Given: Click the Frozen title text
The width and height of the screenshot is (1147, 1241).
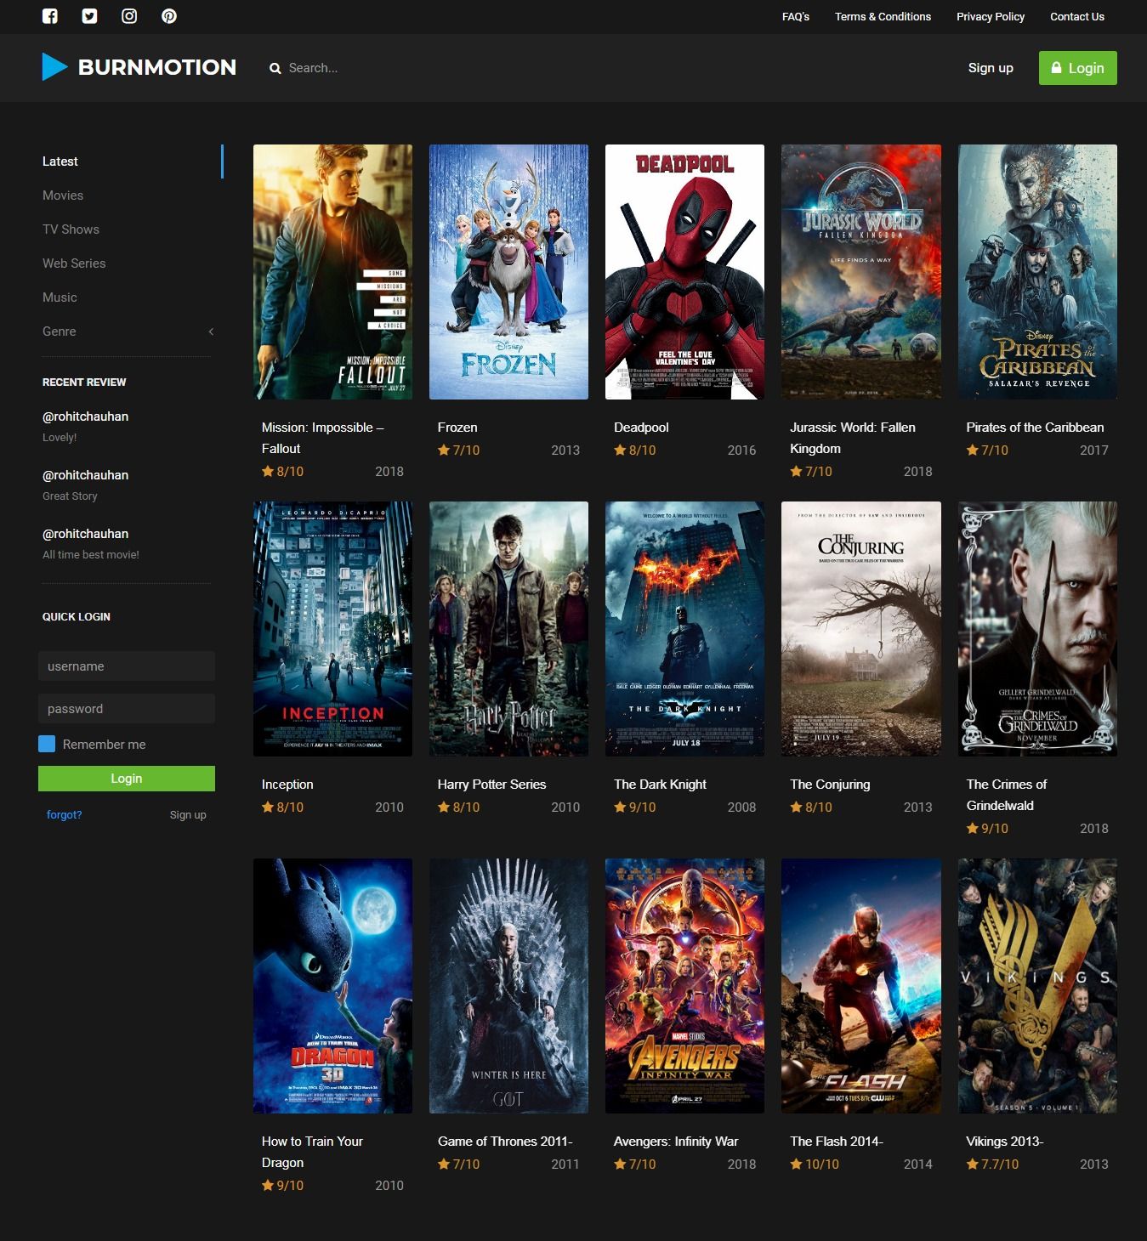Looking at the screenshot, I should coord(457,428).
